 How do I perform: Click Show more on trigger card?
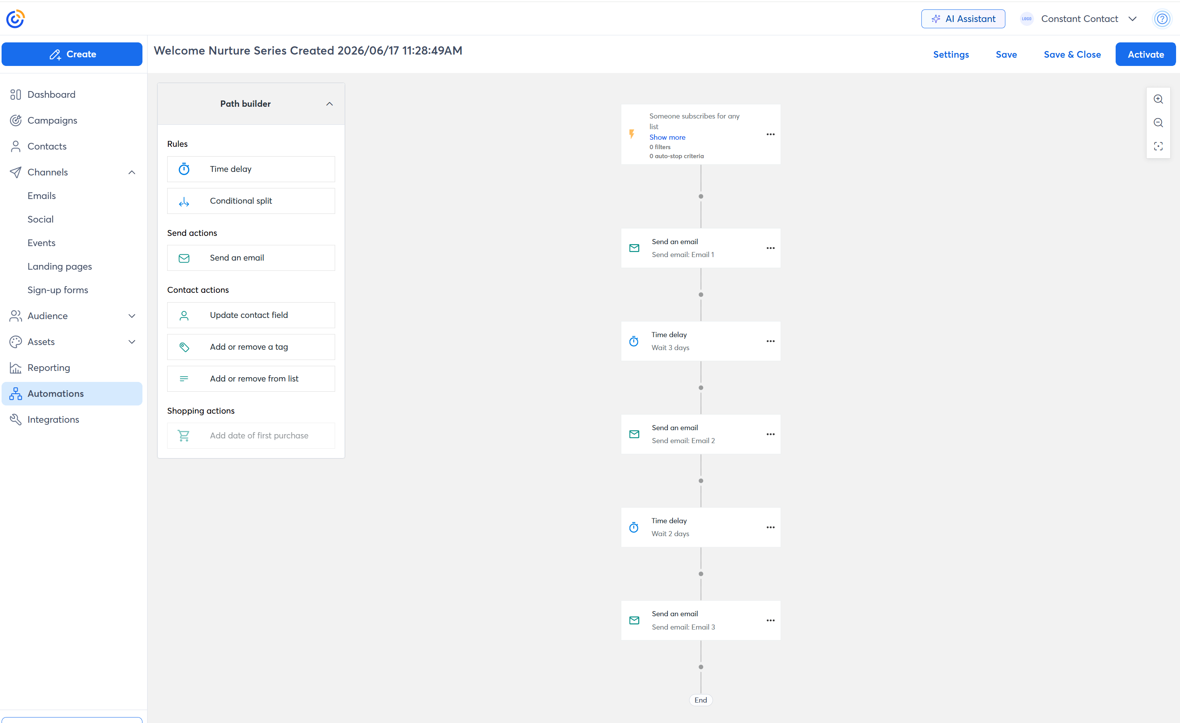pyautogui.click(x=667, y=137)
